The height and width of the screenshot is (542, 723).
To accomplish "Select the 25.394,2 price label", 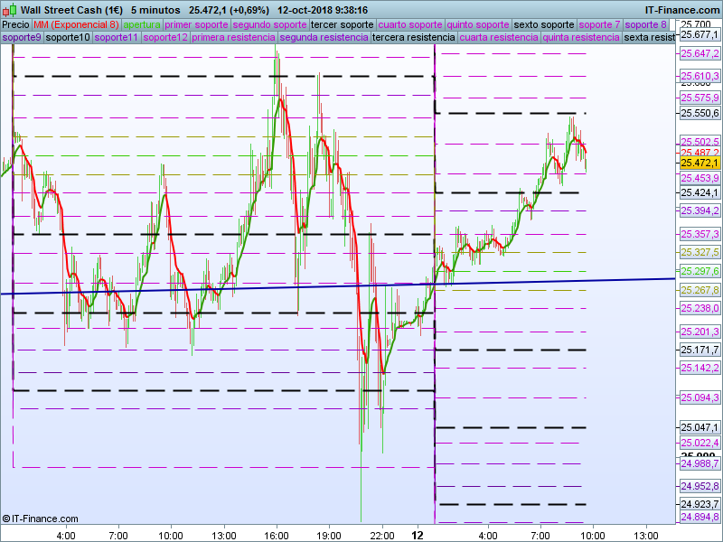I will (x=700, y=210).
